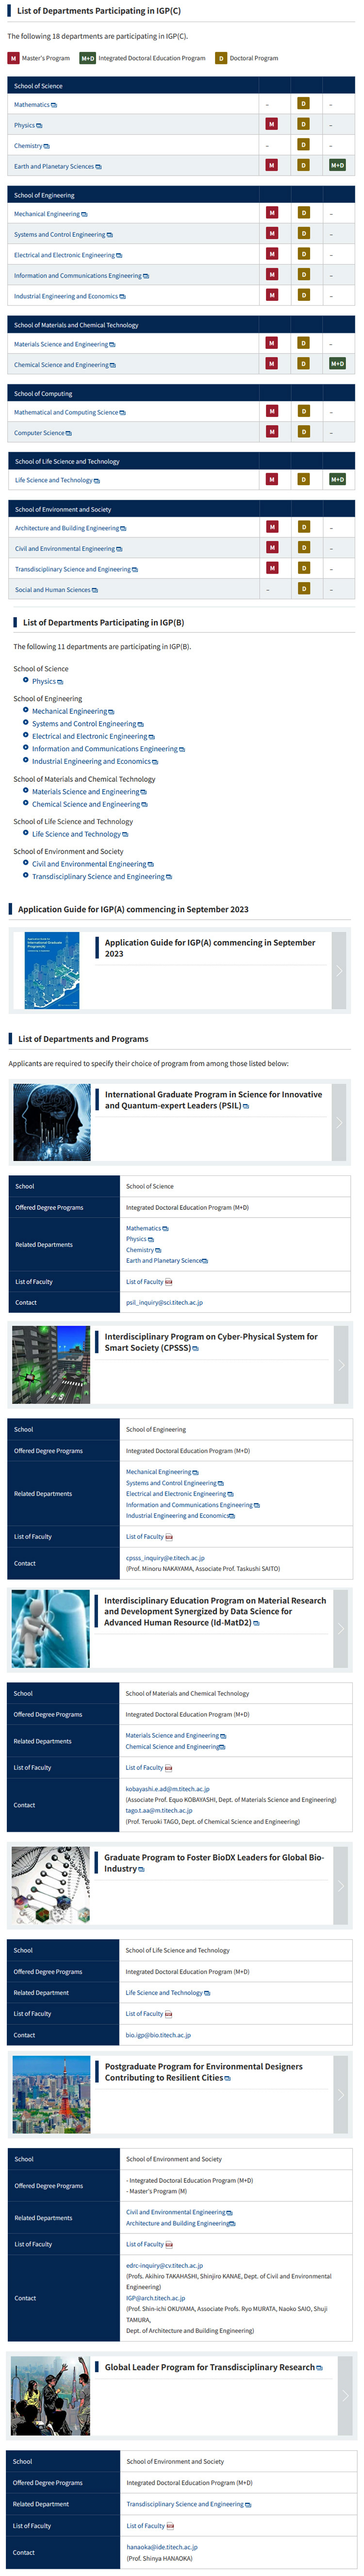Click the D badge in the Chemistry row
This screenshot has width=364, height=2576.
click(303, 145)
